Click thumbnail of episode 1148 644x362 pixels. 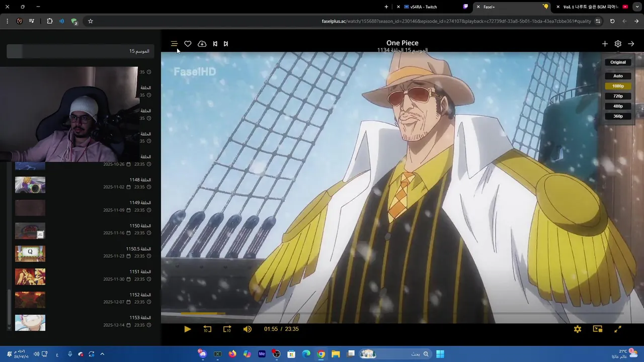(30, 185)
